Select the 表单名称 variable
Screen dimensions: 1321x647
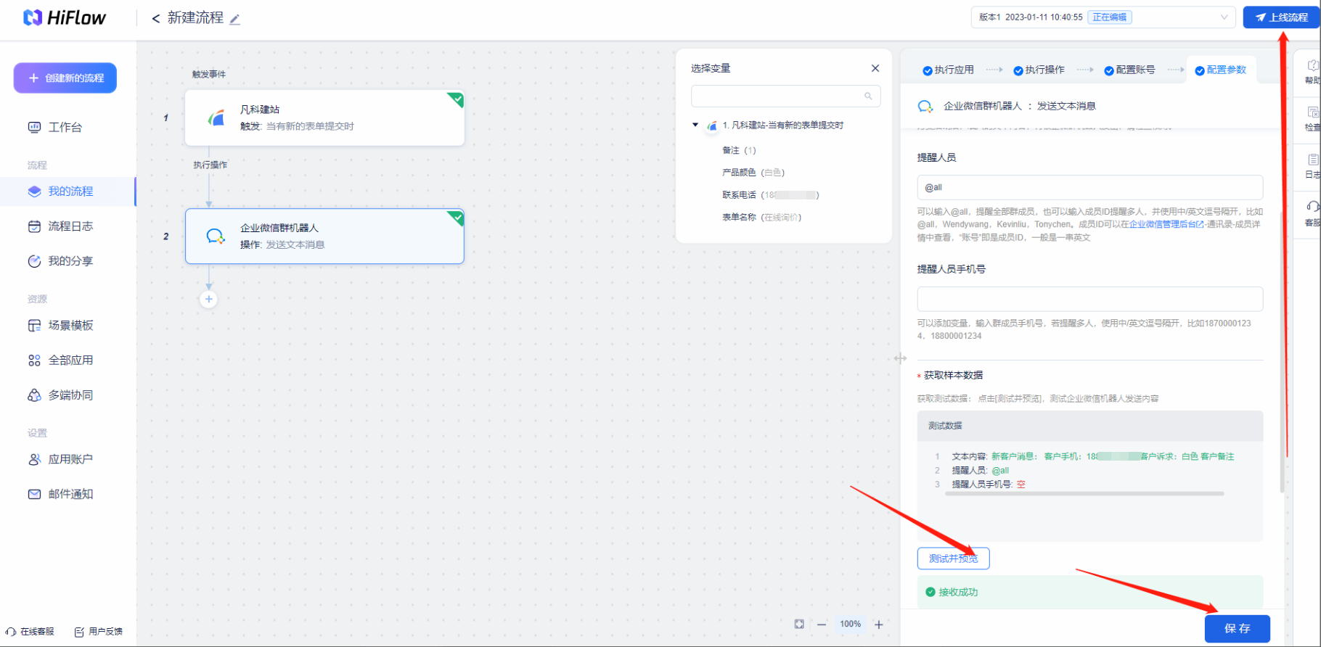point(761,218)
